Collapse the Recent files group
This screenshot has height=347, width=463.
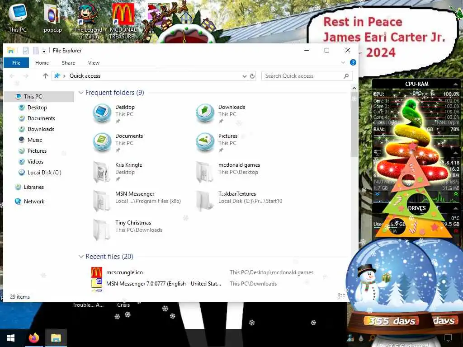coord(81,257)
